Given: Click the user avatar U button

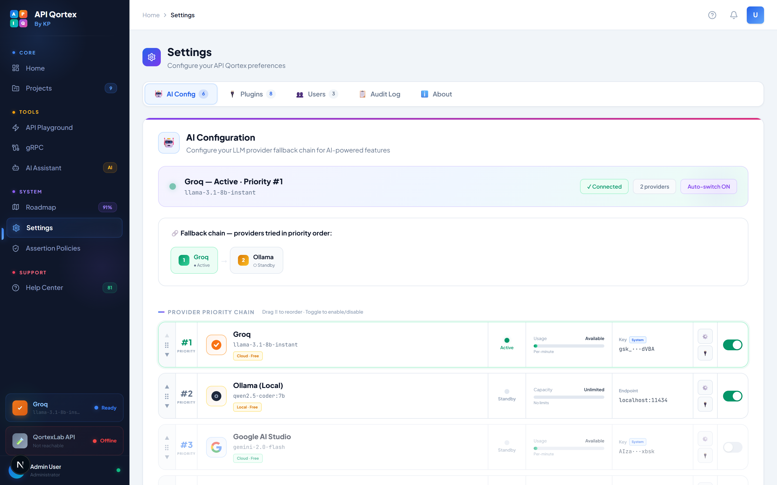Looking at the screenshot, I should coord(755,15).
